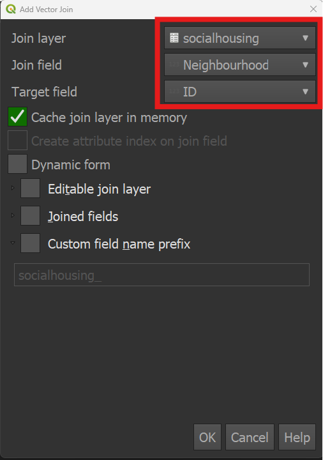This screenshot has height=460, width=323.
Task: Confirm the join with OK
Action: click(207, 437)
